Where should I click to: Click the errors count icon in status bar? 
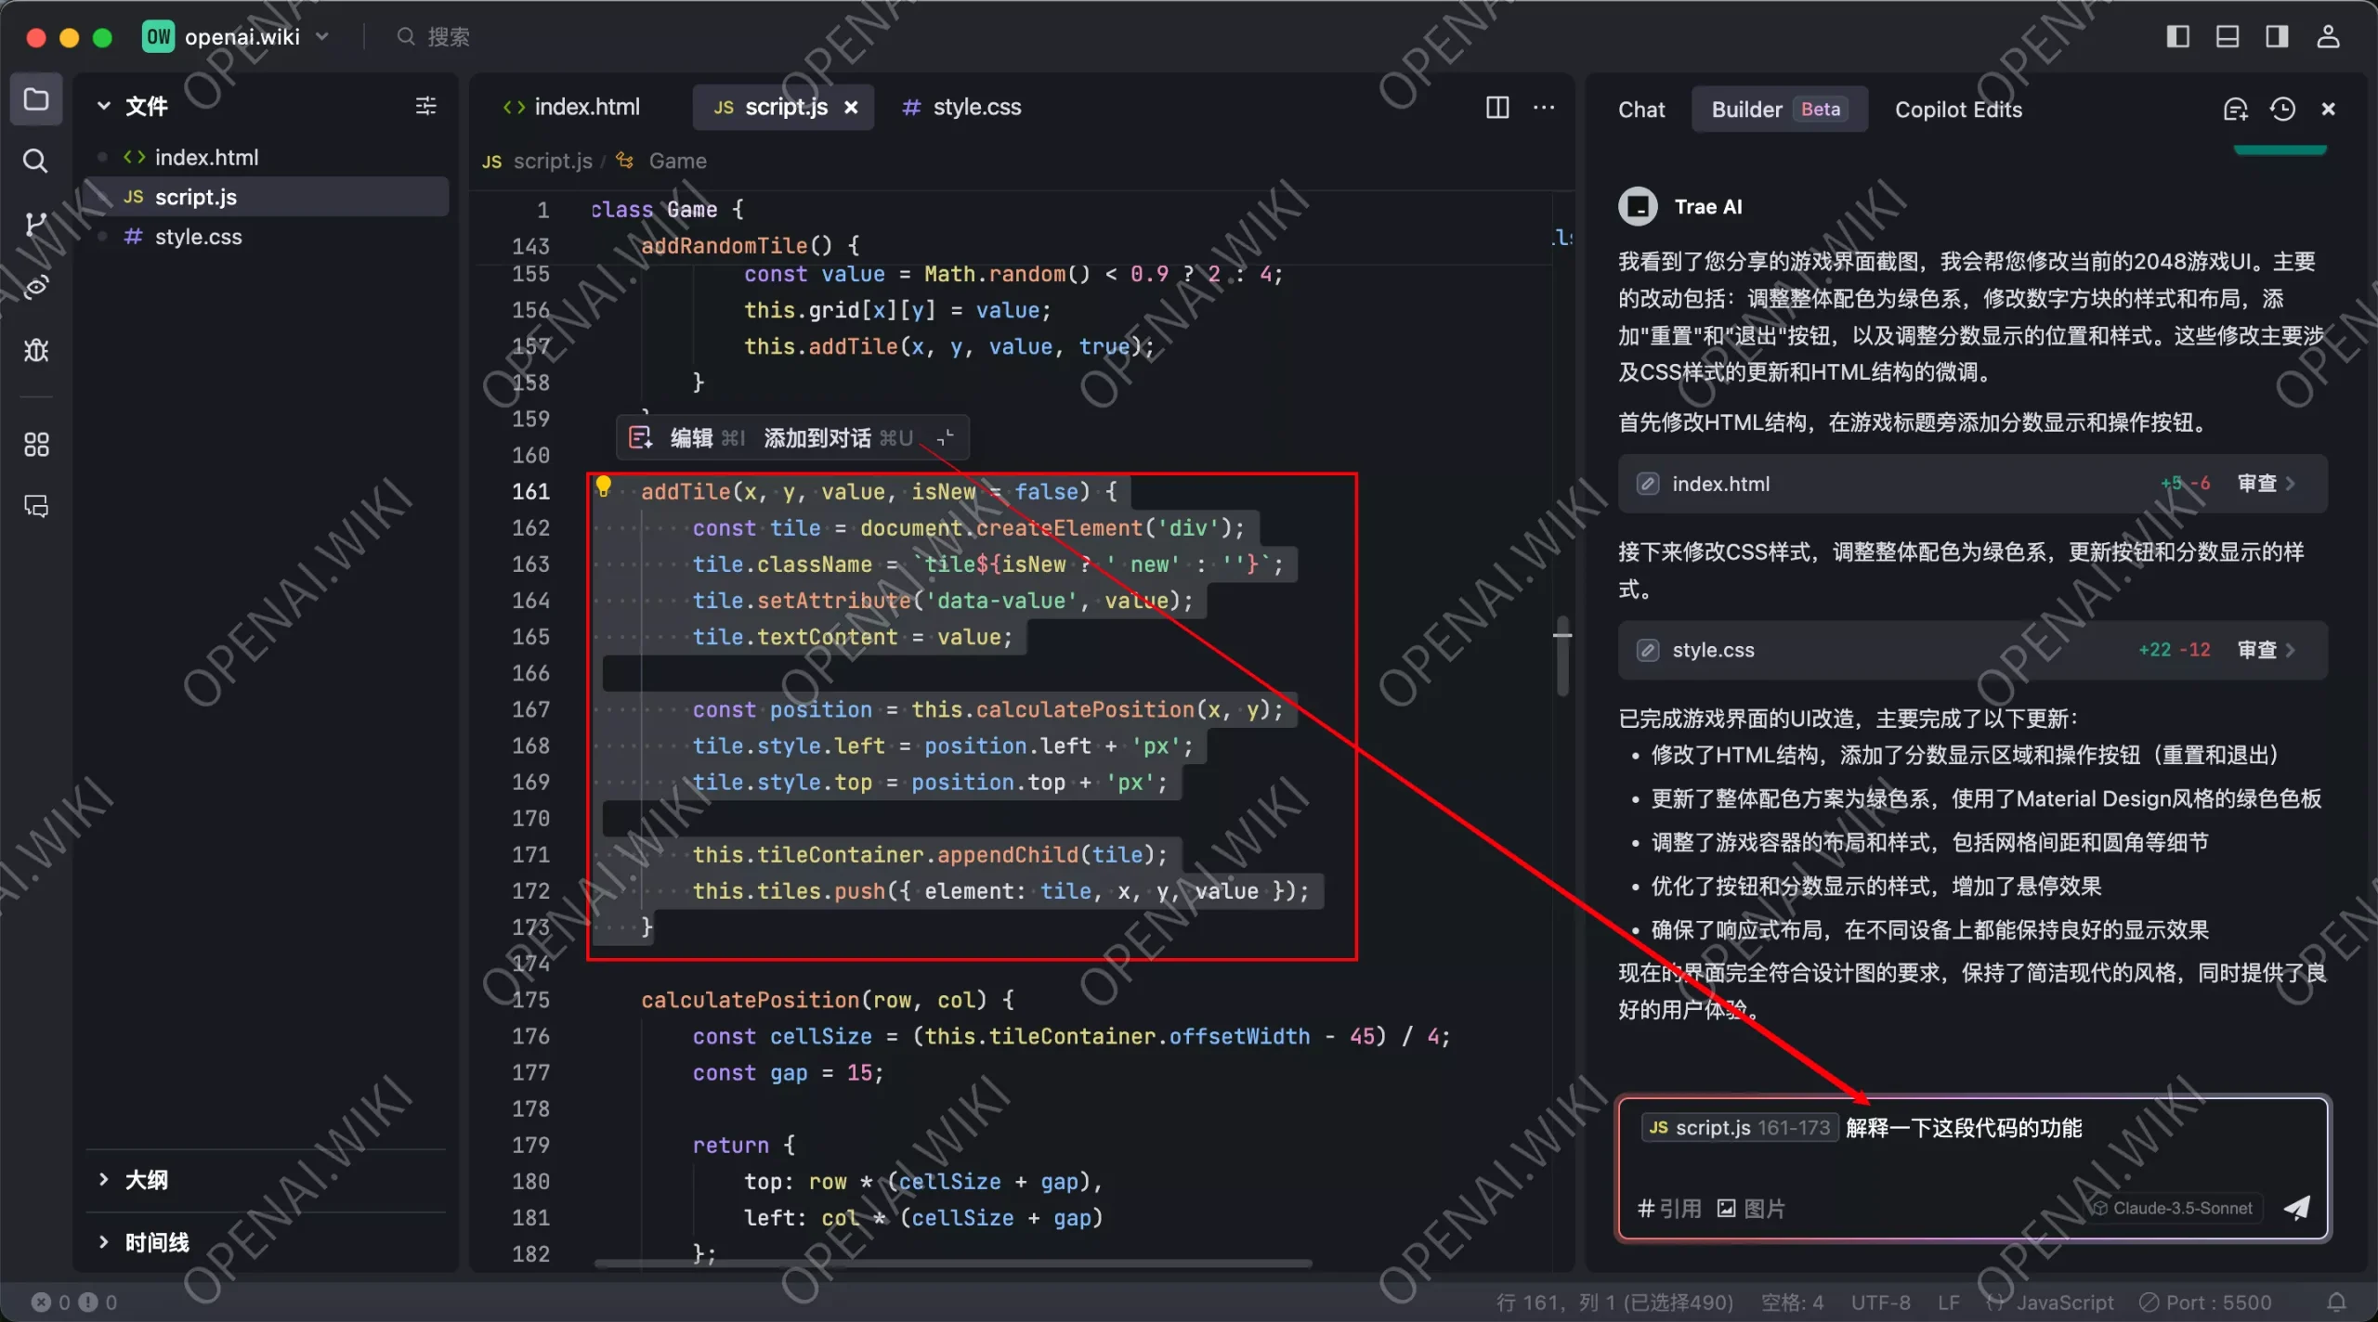[41, 1302]
